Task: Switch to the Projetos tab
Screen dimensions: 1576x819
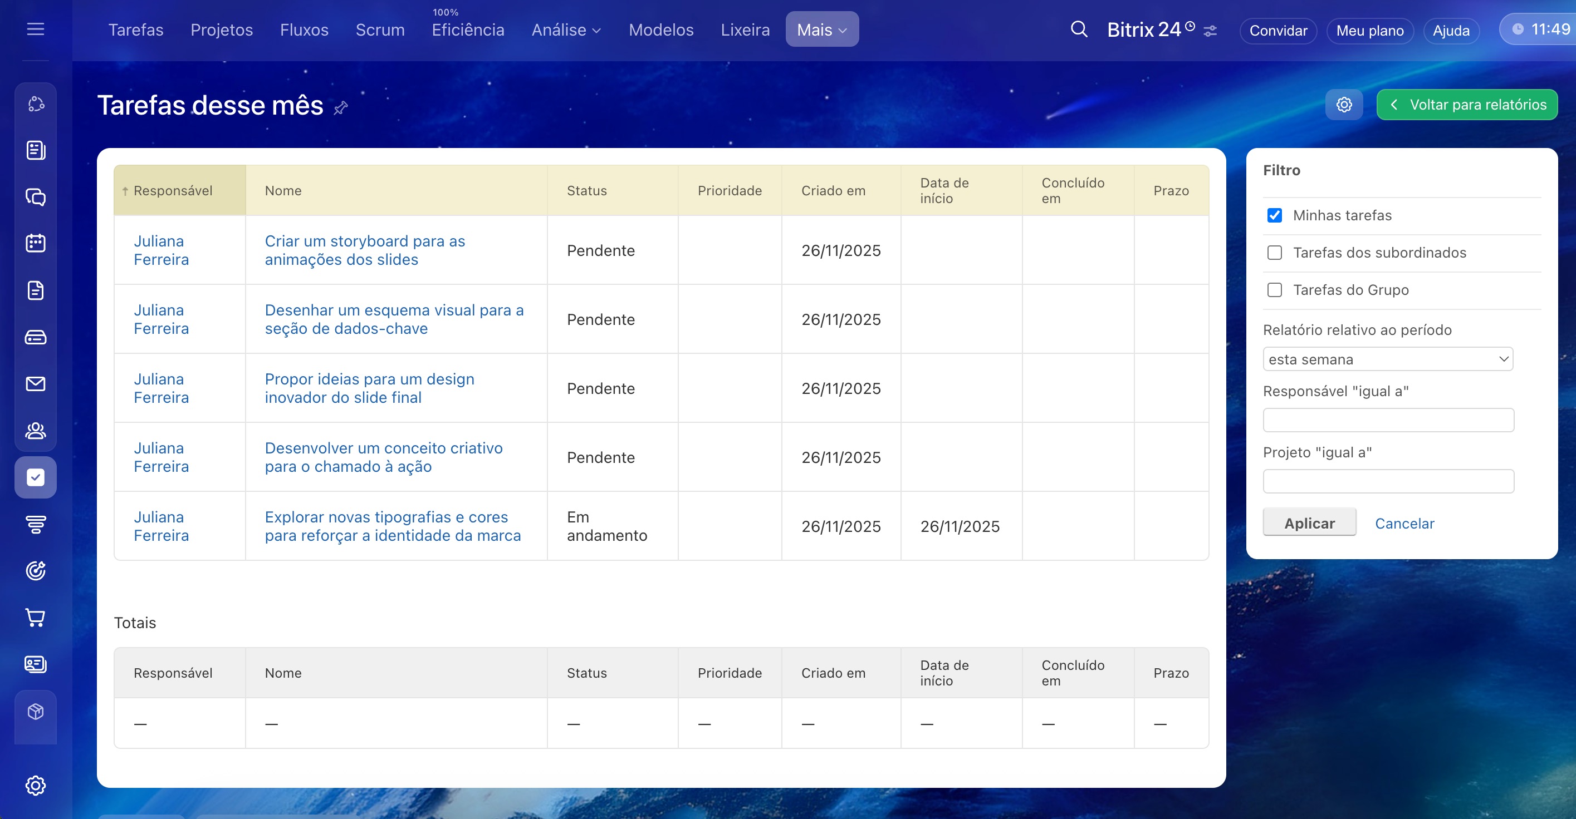Action: pos(222,30)
